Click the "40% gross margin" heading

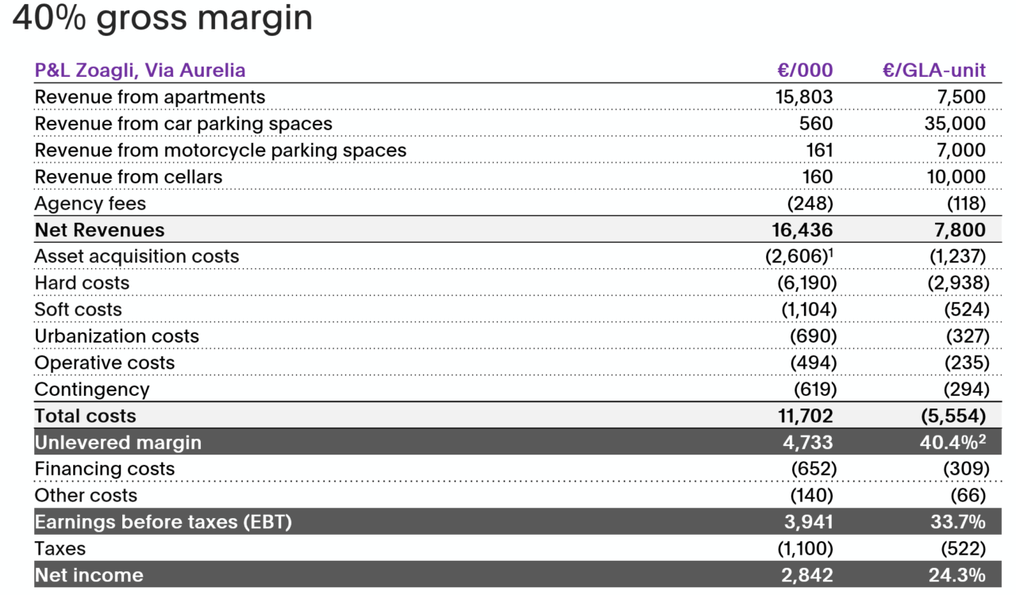pyautogui.click(x=163, y=19)
